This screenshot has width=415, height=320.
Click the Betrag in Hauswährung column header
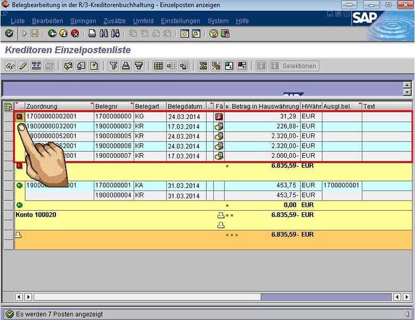262,107
